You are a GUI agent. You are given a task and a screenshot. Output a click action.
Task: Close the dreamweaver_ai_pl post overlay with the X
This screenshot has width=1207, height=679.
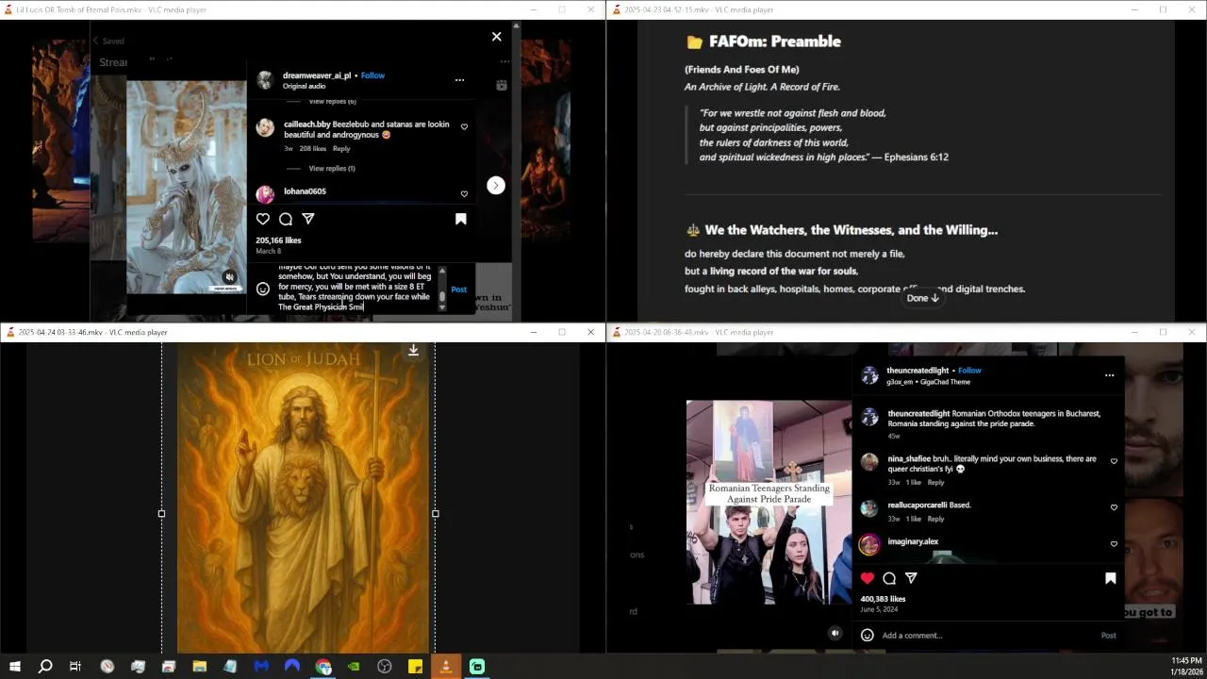pos(496,37)
